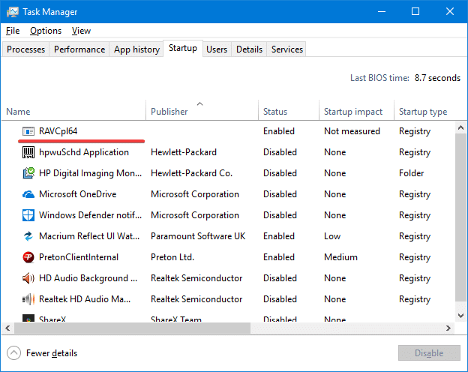Click the RAVCpl64 program icon
Screen dimensions: 468x372
[28, 131]
